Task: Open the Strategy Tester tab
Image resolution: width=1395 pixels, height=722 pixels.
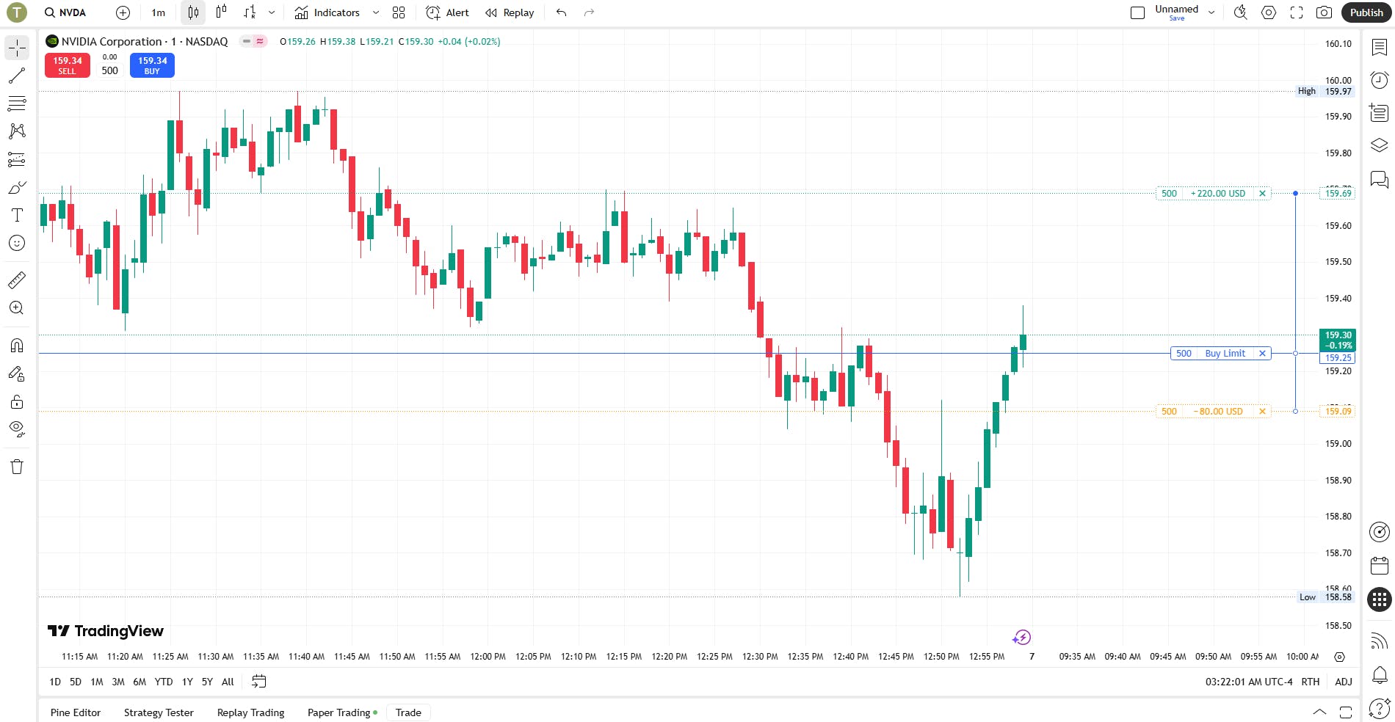Action: pyautogui.click(x=159, y=712)
